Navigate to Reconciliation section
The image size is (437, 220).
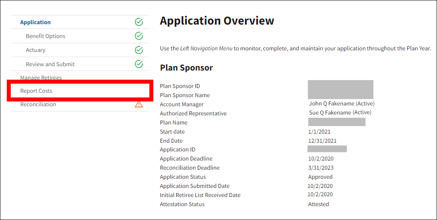[x=38, y=104]
